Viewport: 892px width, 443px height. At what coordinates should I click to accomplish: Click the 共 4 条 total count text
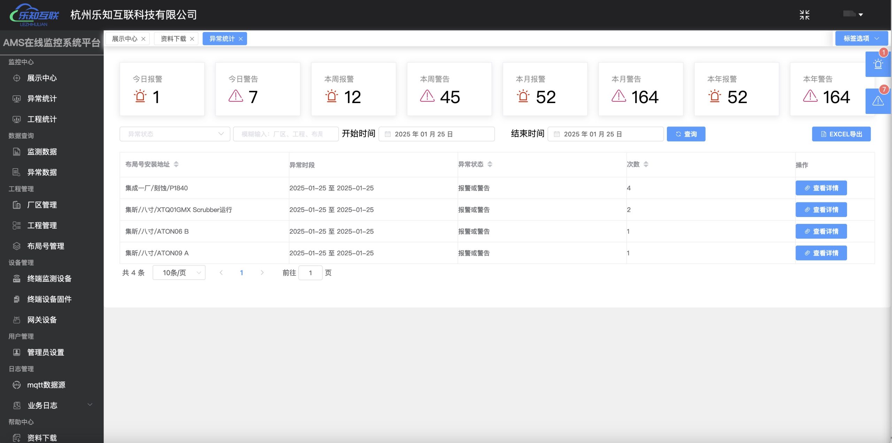click(133, 273)
